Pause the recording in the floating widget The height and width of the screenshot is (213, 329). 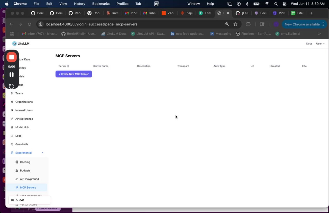point(12,75)
